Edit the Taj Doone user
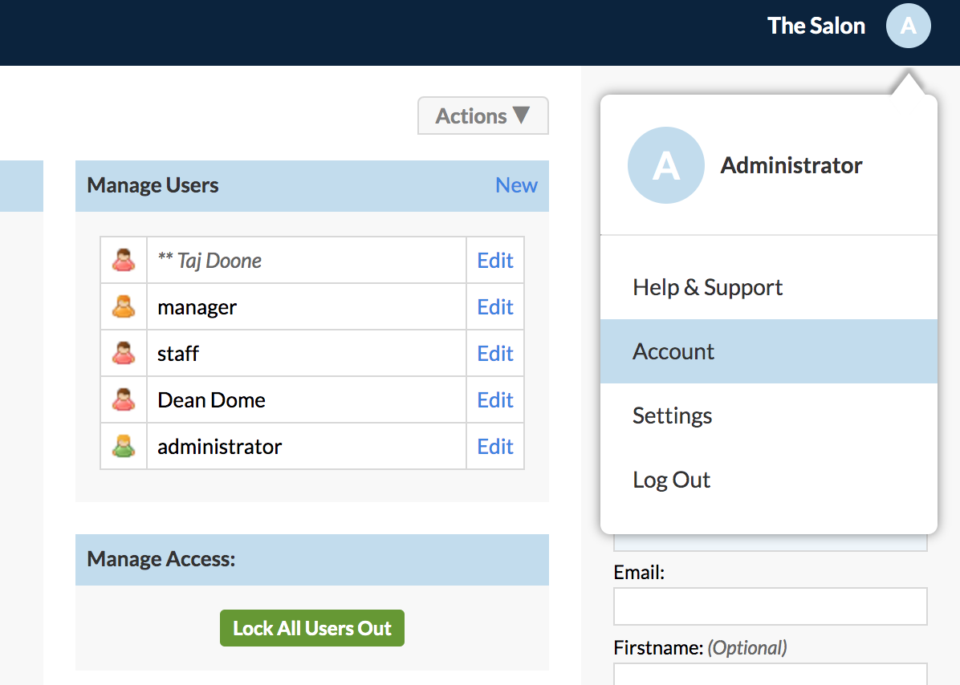 coord(495,261)
